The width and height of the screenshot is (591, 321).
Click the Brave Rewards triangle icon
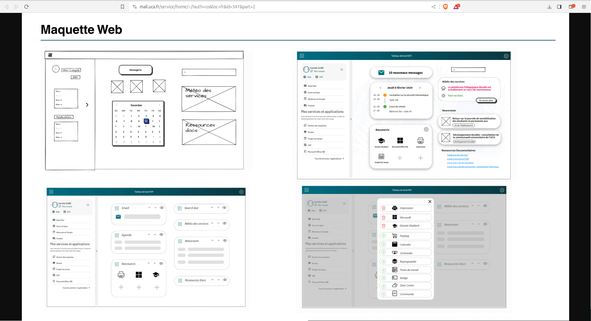[x=456, y=7]
